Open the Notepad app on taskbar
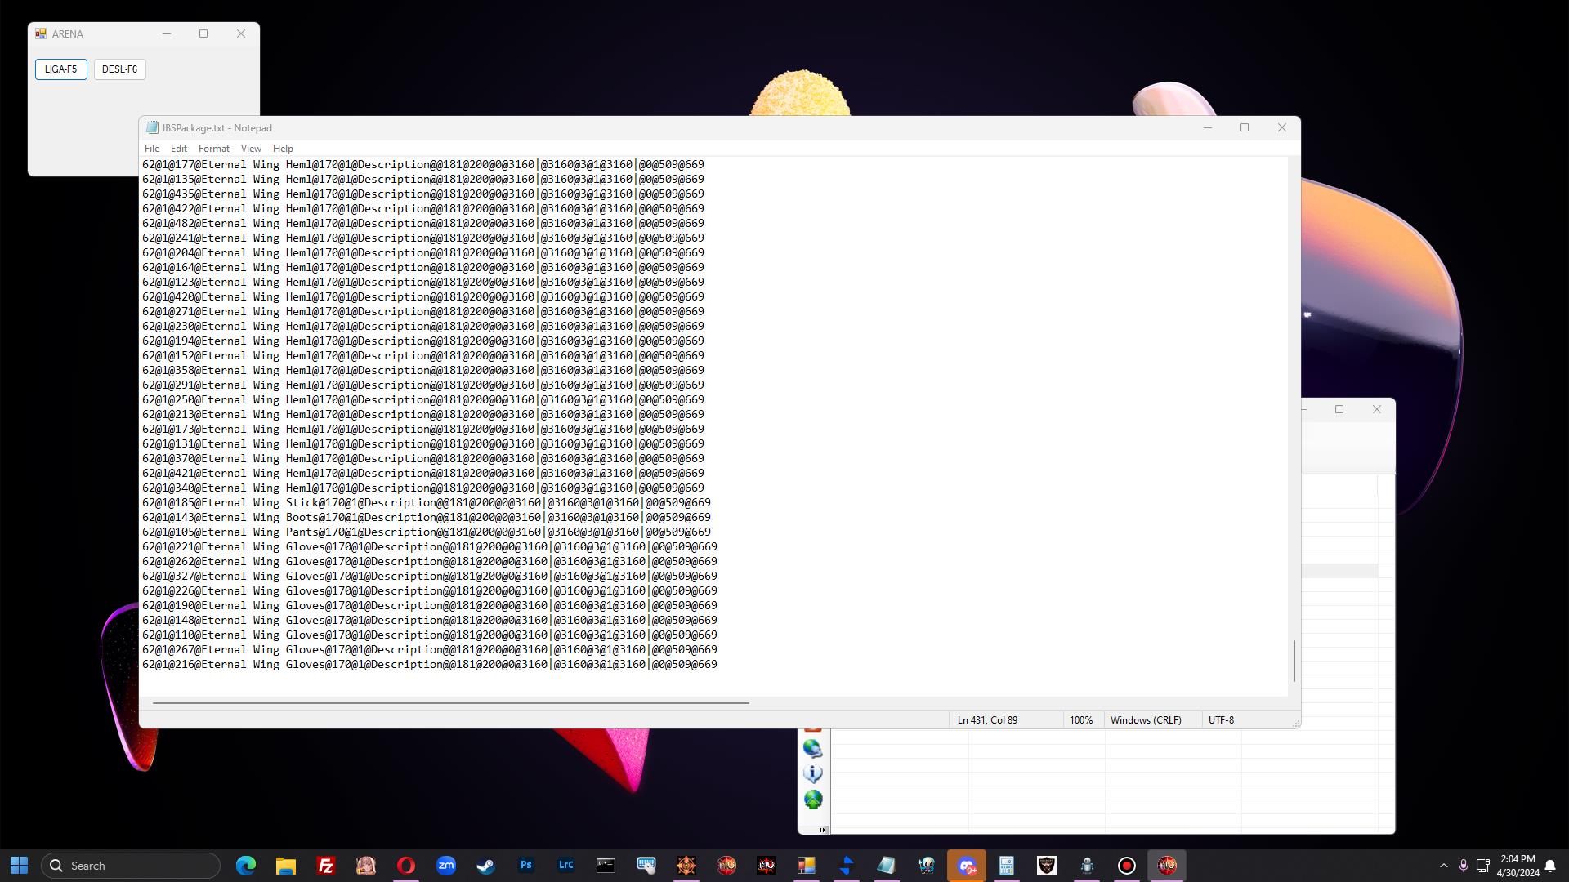The image size is (1569, 882). [x=887, y=866]
